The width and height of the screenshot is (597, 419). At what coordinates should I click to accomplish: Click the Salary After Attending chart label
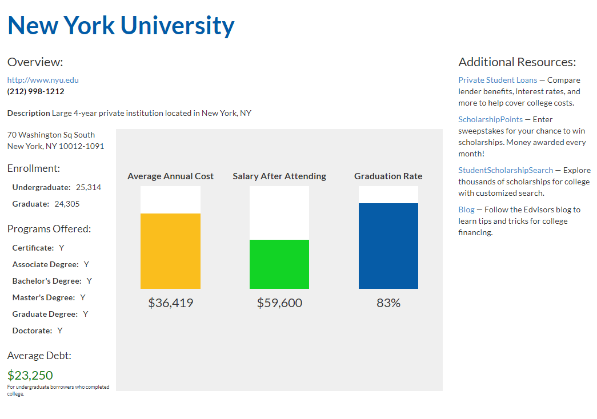pyautogui.click(x=279, y=176)
